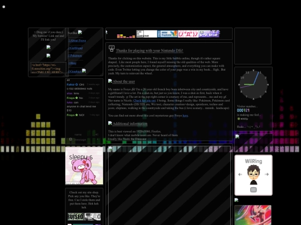Open the Pokémon card artwork thumbnail
Image resolution: width=301 pixels, height=225 pixels.
click(x=253, y=215)
